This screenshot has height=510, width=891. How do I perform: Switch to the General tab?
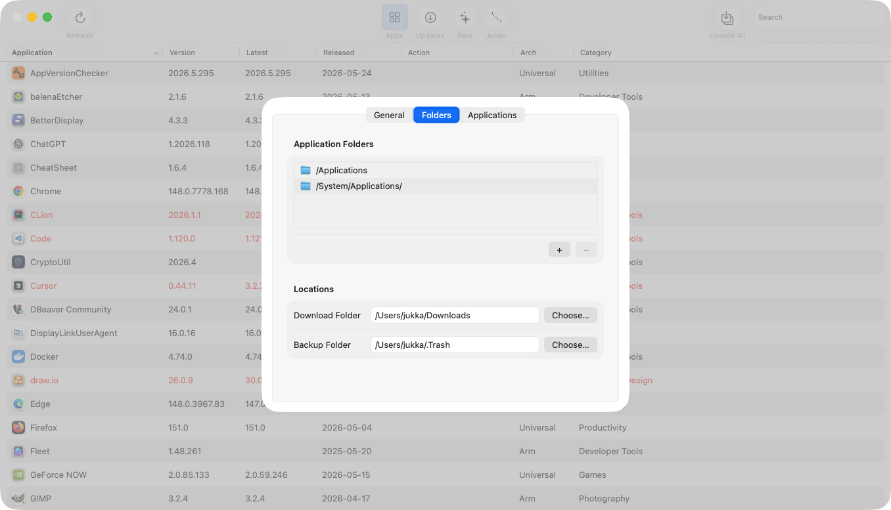coord(389,115)
